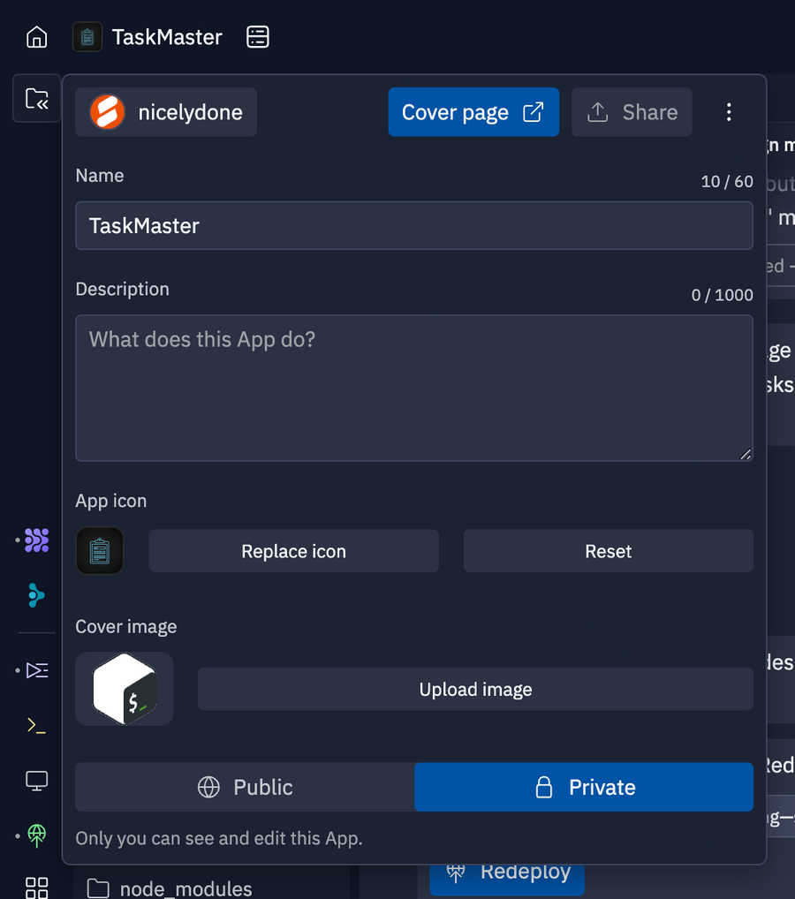Click the Home icon in the top bar
The image size is (795, 899).
(36, 36)
